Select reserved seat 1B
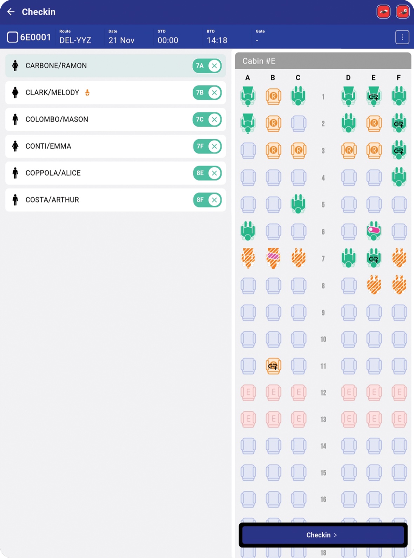 point(273,96)
